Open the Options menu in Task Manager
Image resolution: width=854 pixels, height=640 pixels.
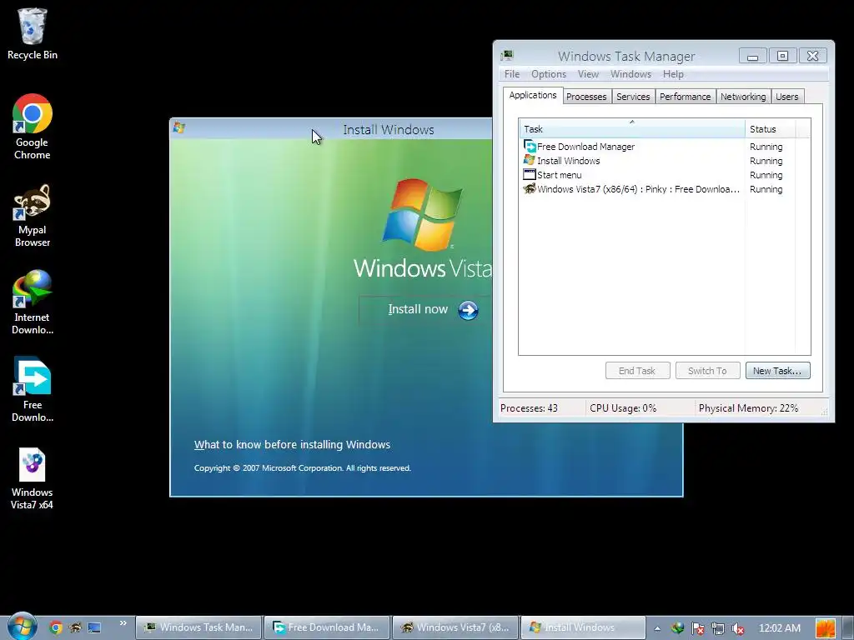point(549,74)
